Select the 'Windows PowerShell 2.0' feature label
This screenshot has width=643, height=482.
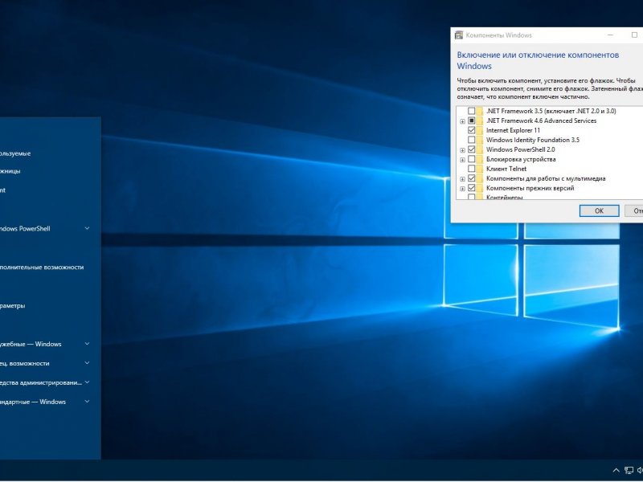[520, 149]
